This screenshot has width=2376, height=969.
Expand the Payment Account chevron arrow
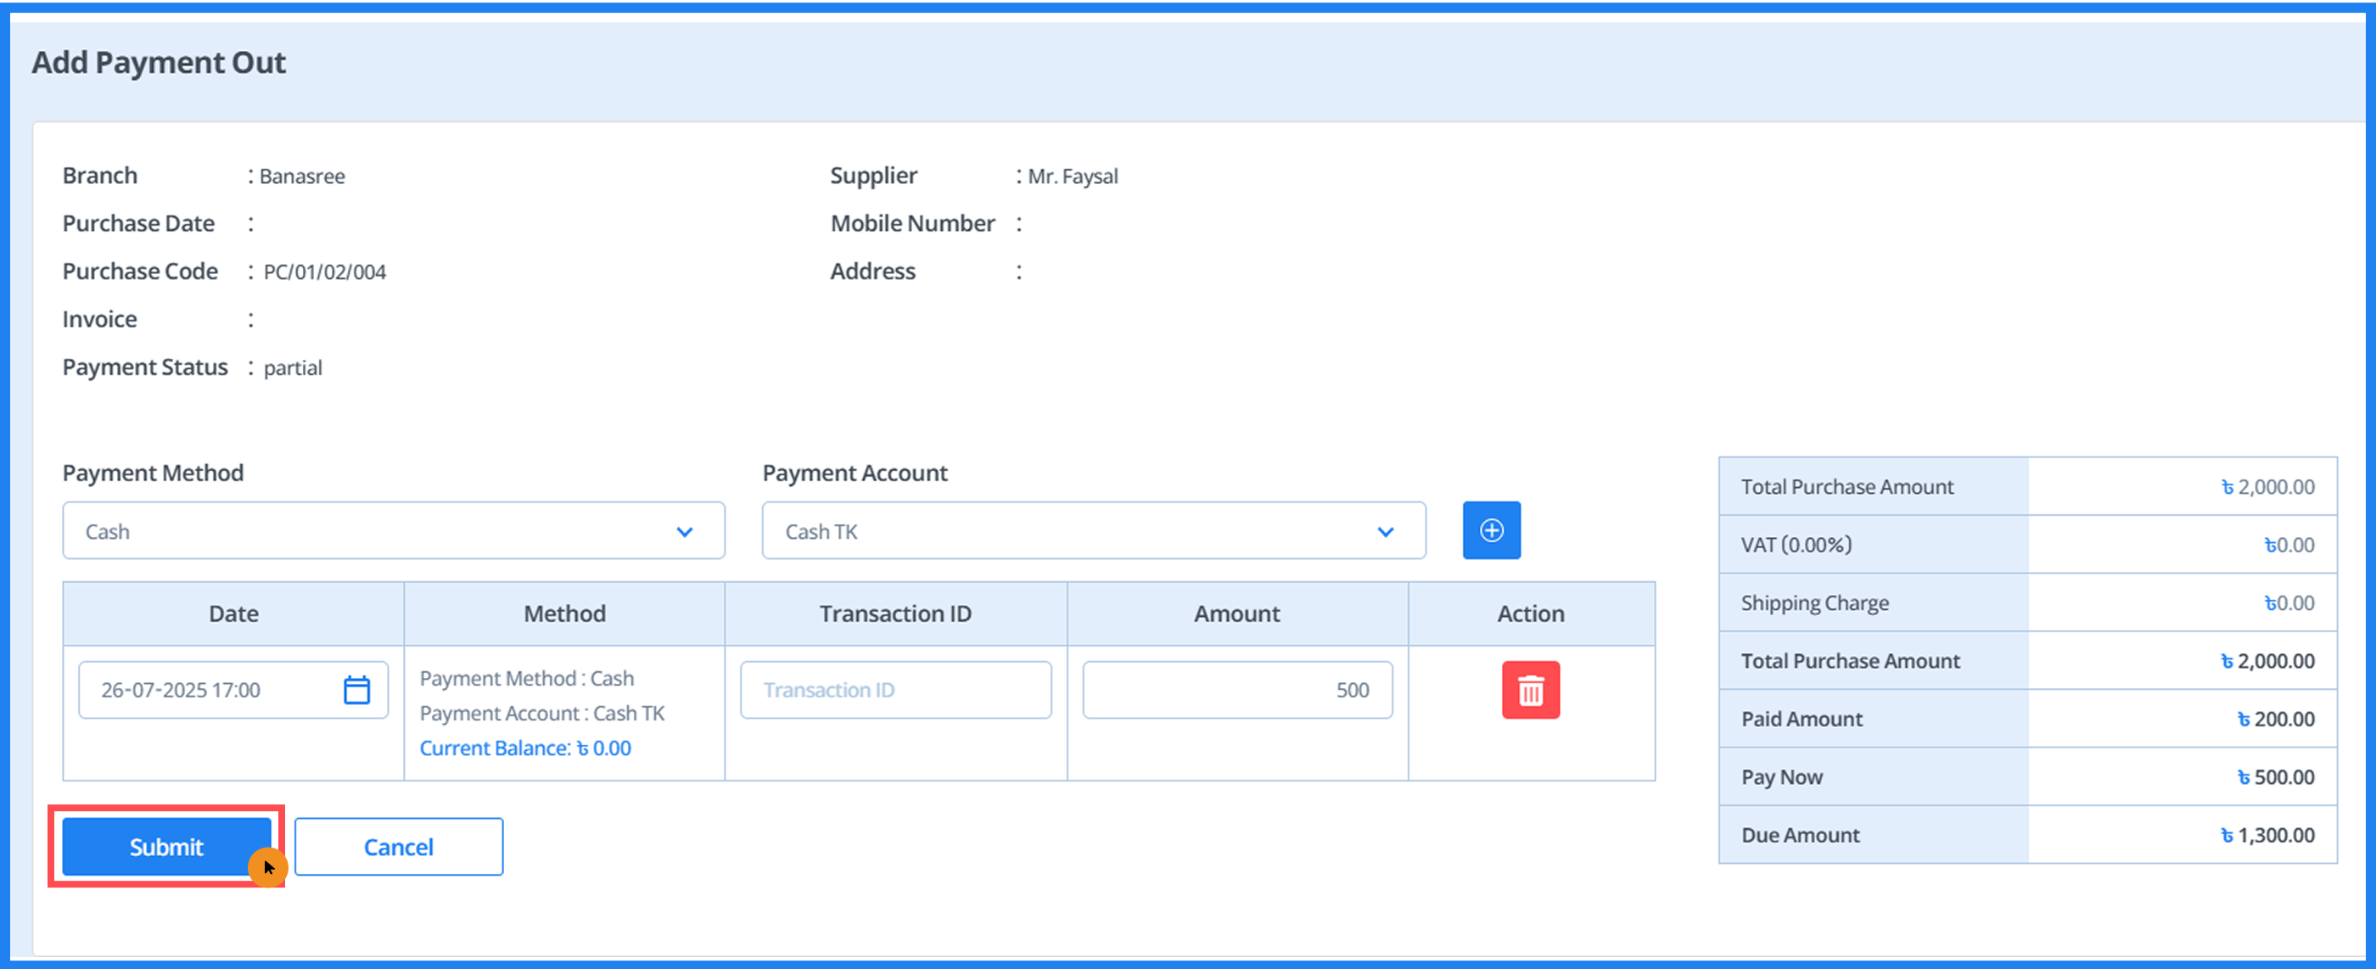1385,532
